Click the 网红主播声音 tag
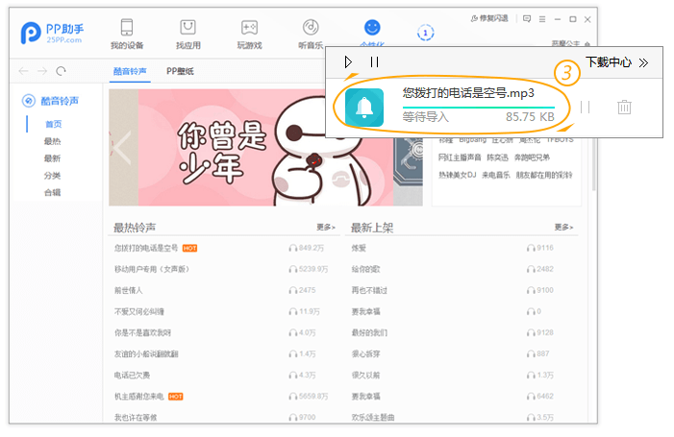 [x=460, y=158]
